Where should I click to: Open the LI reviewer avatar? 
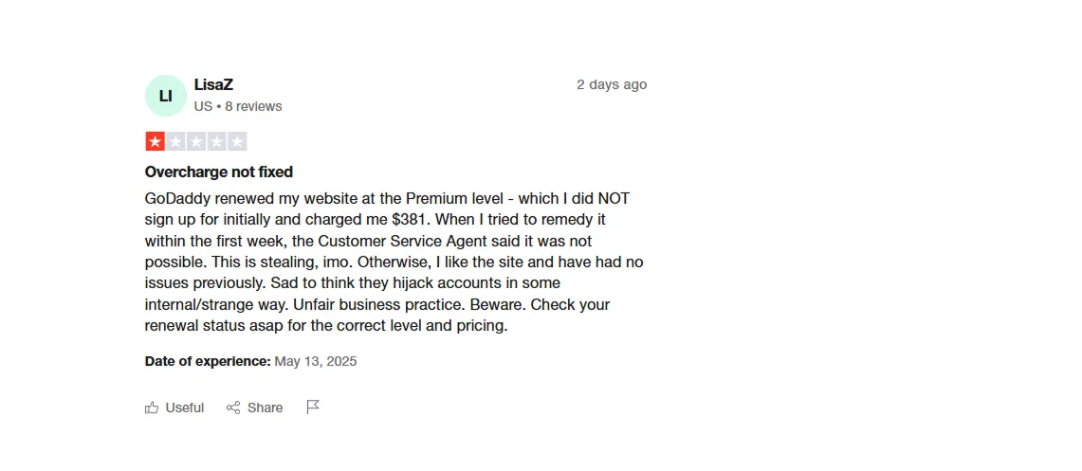[166, 96]
